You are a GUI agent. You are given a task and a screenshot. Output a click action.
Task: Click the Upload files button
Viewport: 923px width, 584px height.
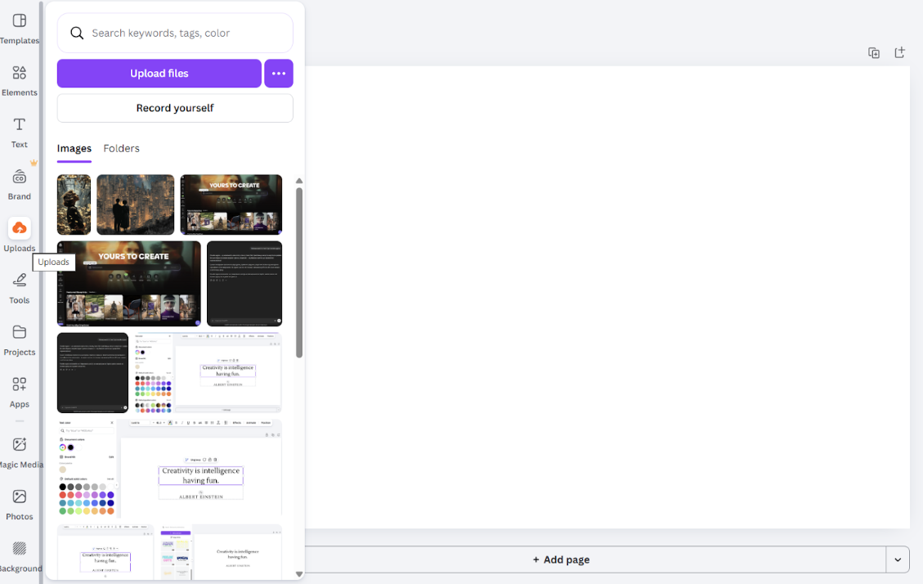pos(159,74)
